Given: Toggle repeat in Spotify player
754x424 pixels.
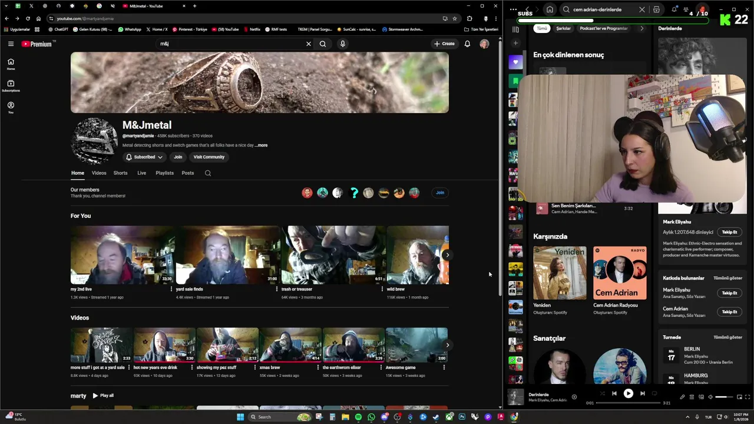Looking at the screenshot, I should pos(654,393).
